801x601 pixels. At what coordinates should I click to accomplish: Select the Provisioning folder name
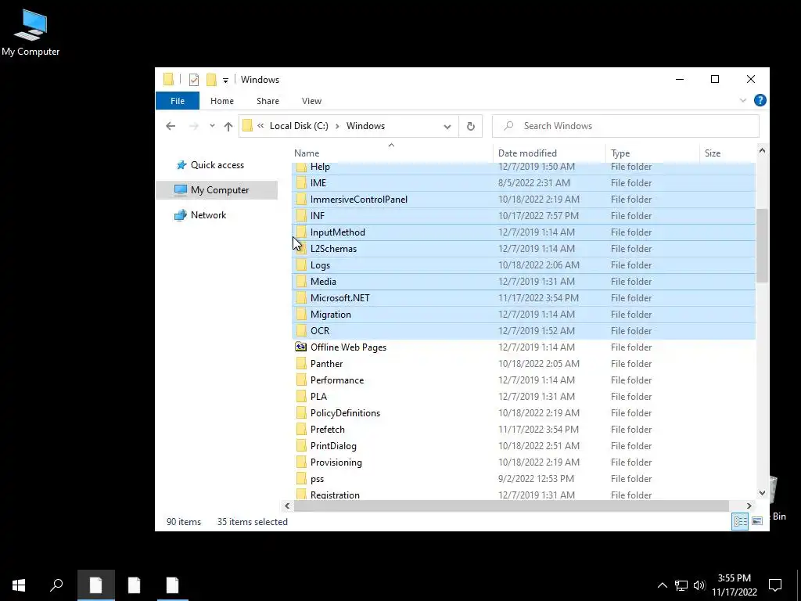point(336,462)
